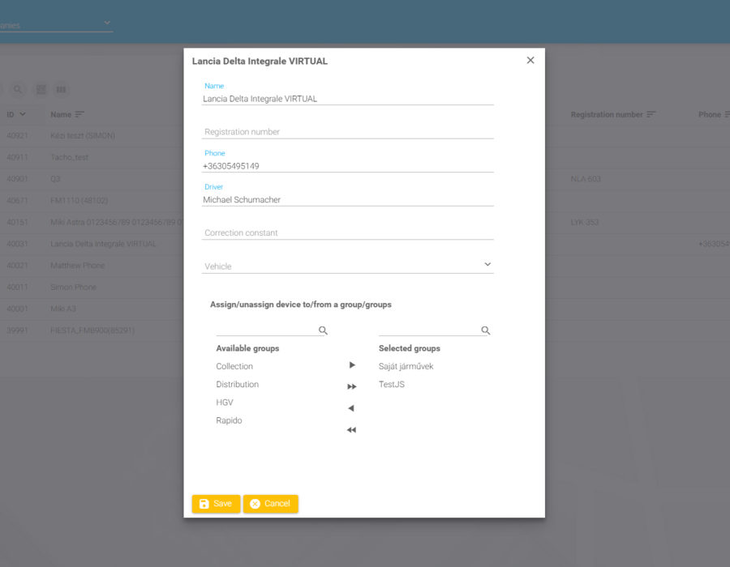Focus the Available groups search box

click(x=267, y=330)
